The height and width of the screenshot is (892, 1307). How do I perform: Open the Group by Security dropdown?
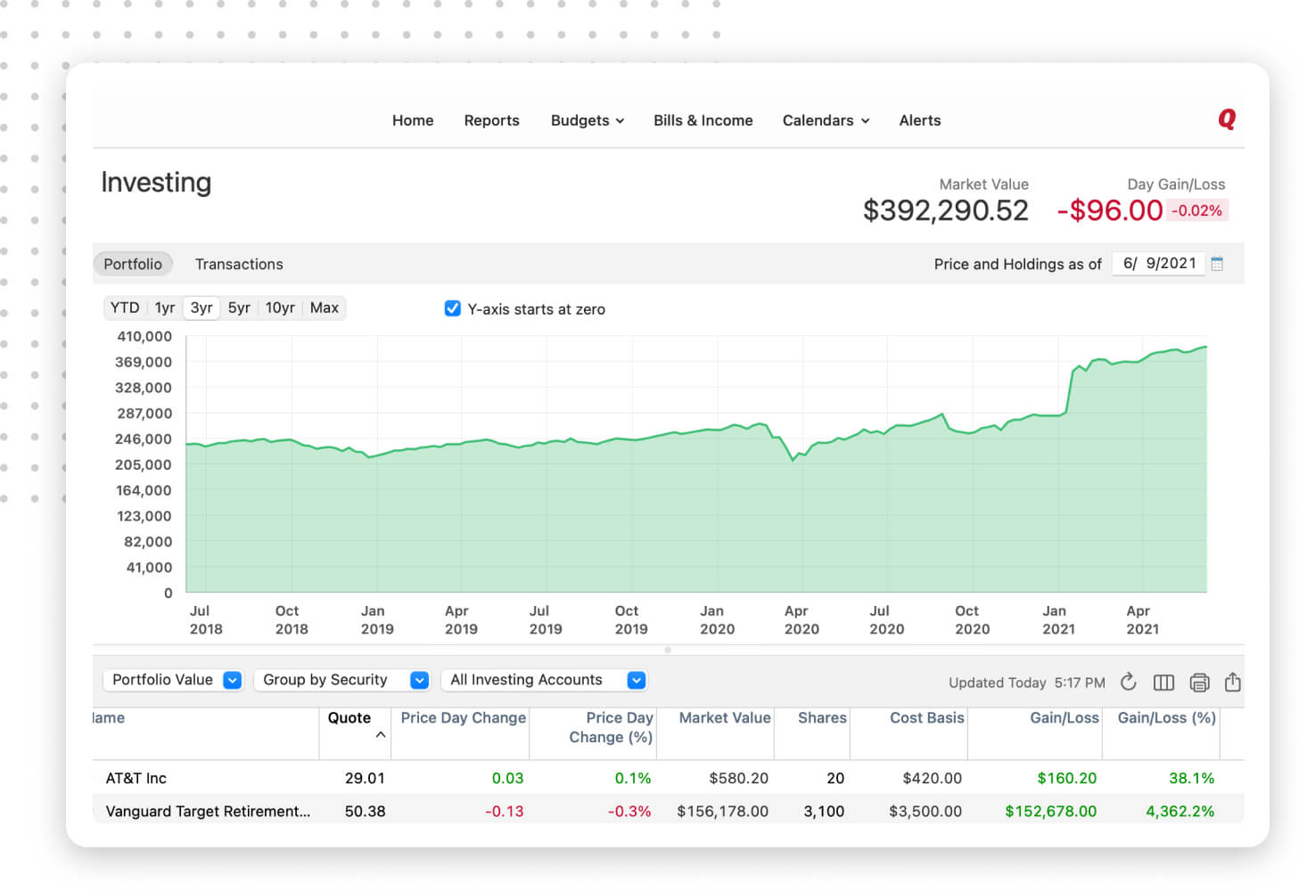342,680
